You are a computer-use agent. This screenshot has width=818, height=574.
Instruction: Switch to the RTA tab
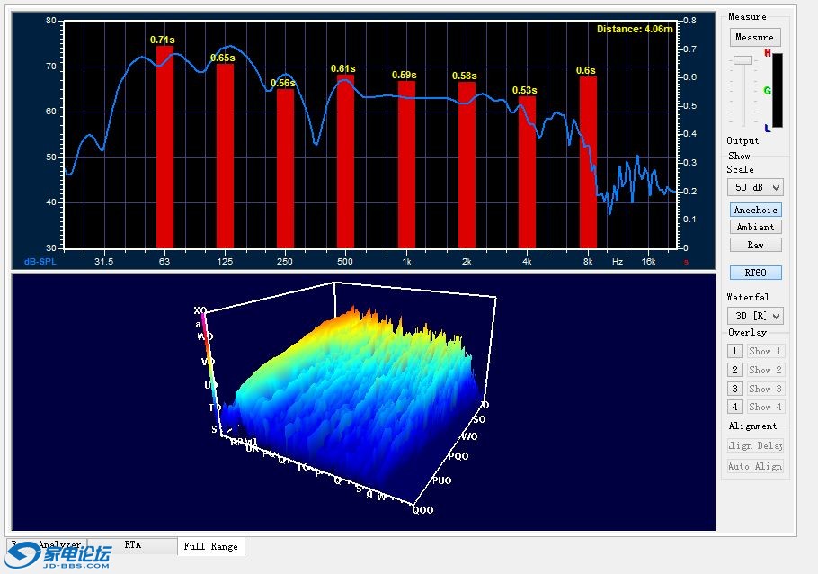[x=132, y=545]
